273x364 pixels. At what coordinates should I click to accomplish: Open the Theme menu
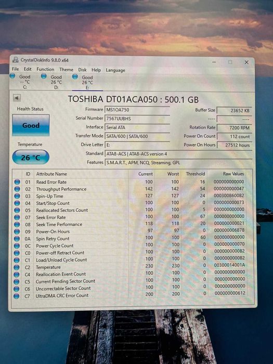pyautogui.click(x=66, y=69)
